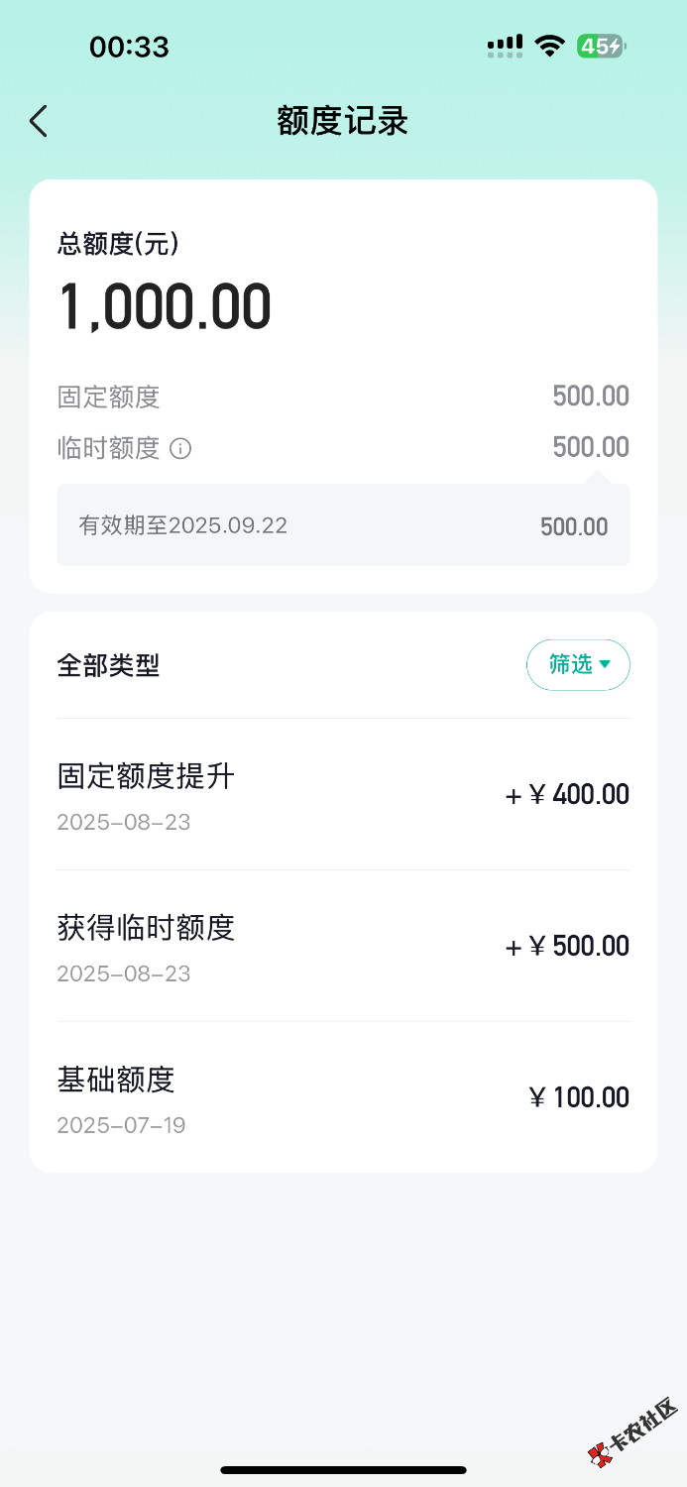
Task: Open the 固定额度提升 record
Action: click(x=343, y=795)
